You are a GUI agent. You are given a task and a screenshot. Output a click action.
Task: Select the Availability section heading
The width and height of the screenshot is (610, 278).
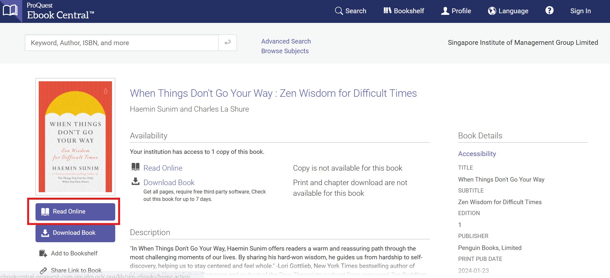pos(149,136)
